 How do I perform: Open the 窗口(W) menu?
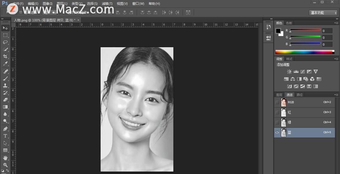138,4
